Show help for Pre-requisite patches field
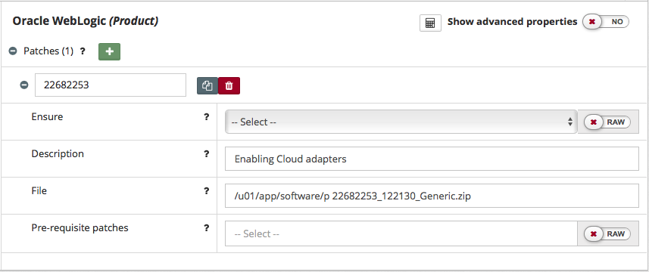This screenshot has height=272, width=649. 207,228
